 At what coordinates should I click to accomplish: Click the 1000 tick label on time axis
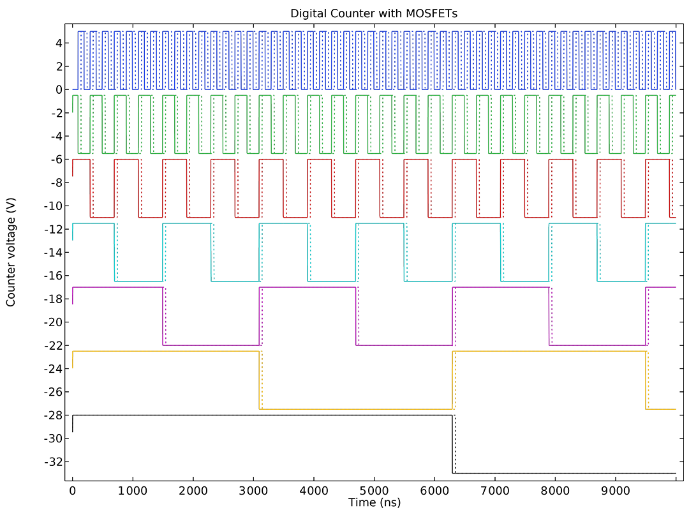pyautogui.click(x=133, y=491)
